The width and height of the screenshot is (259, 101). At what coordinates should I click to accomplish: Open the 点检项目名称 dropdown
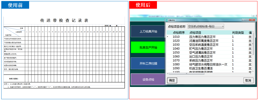click(x=206, y=26)
